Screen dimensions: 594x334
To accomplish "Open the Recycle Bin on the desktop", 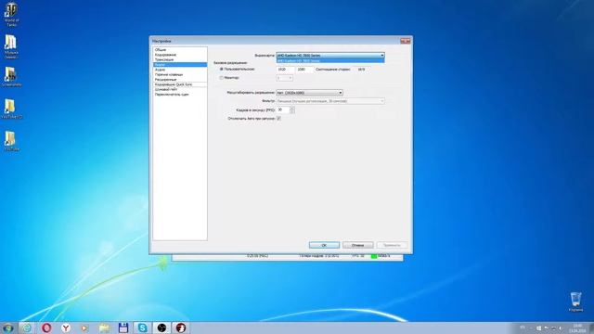I will pos(575,302).
